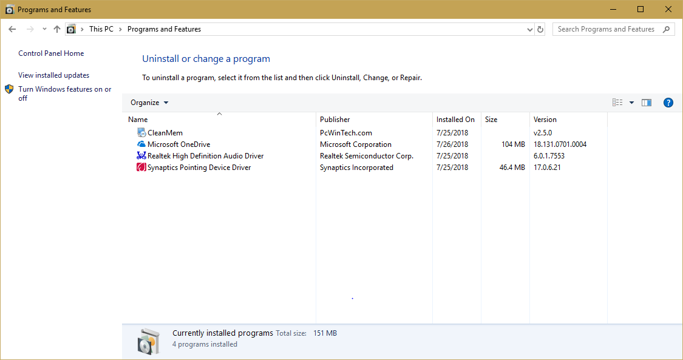Select the Microsoft OneDrive name

[178, 144]
